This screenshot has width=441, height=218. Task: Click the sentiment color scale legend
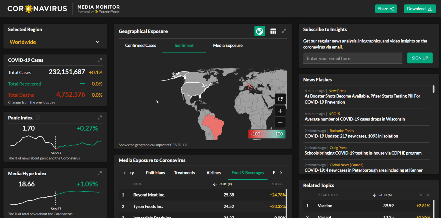coord(267,134)
